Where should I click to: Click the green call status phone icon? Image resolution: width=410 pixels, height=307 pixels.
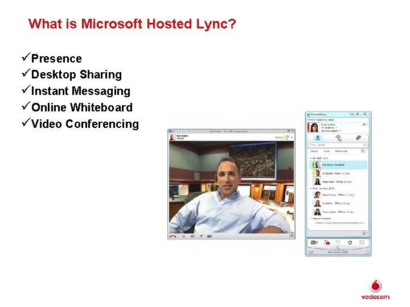coord(287,138)
